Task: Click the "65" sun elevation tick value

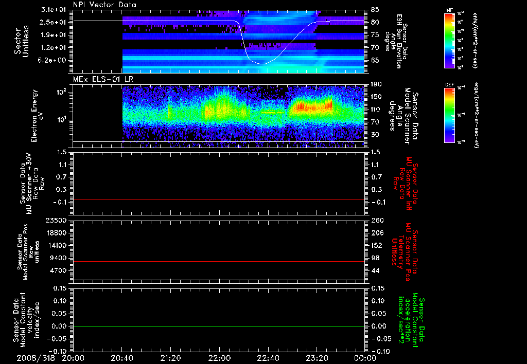Action: pyautogui.click(x=375, y=60)
